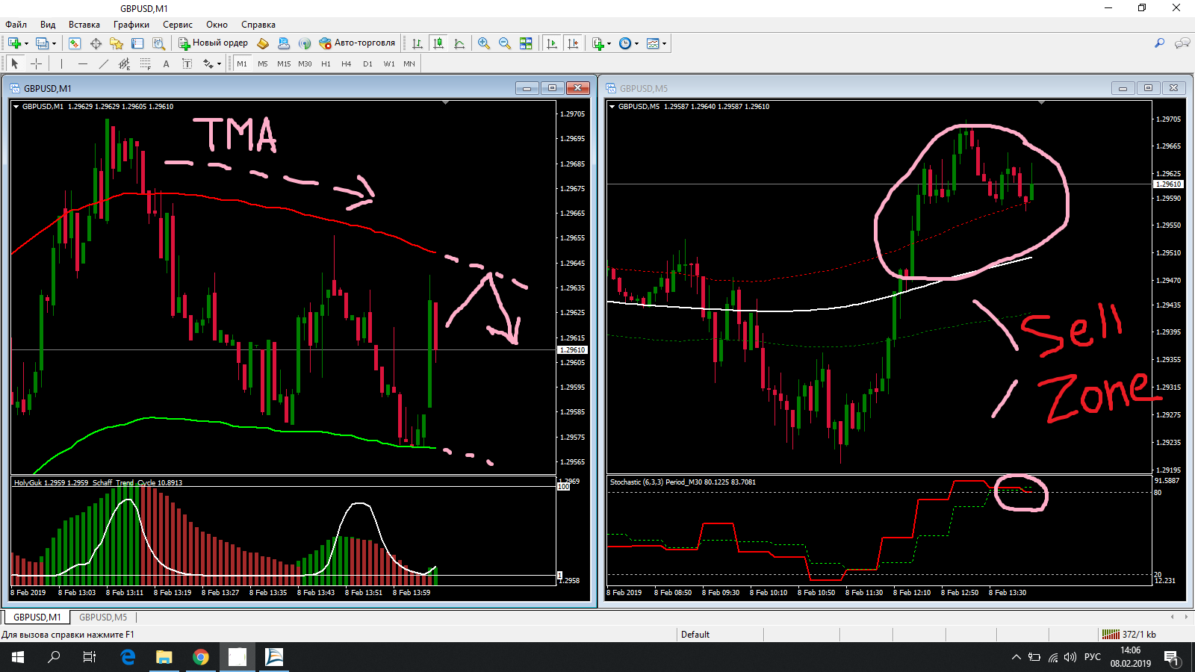Launch MetaEditor with the yellow book icon
This screenshot has width=1195, height=672.
(x=263, y=43)
